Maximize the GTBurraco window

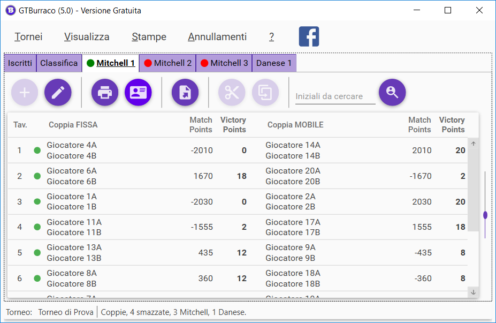448,10
